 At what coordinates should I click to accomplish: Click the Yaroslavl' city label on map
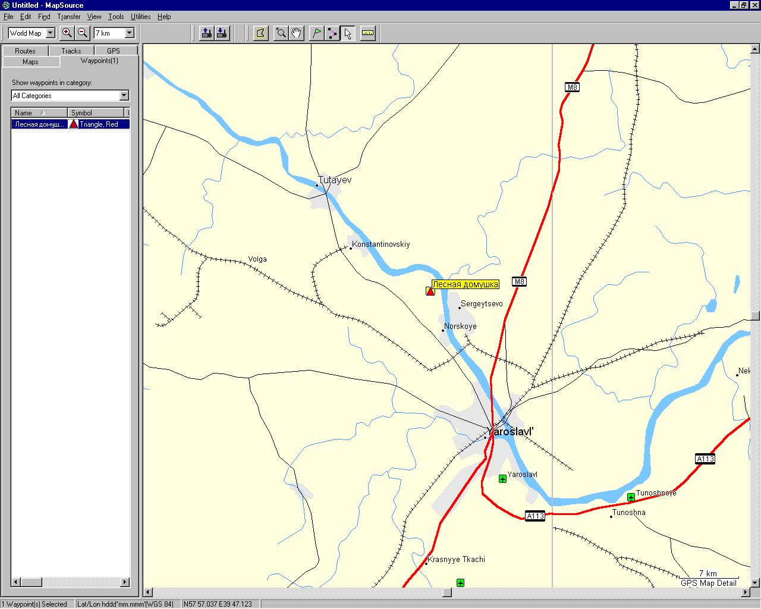pyautogui.click(x=510, y=432)
